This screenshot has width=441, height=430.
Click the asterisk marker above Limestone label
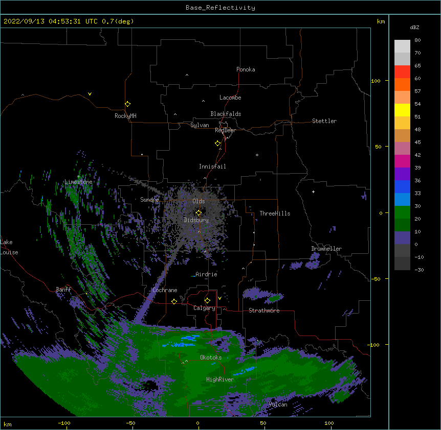[x=78, y=177]
